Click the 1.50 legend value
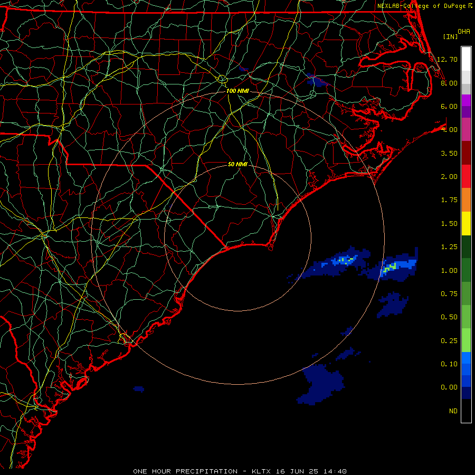475x475 pixels. coord(449,224)
